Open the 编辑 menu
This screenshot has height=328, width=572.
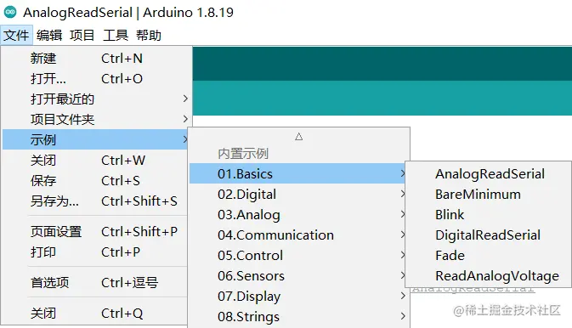coord(49,36)
